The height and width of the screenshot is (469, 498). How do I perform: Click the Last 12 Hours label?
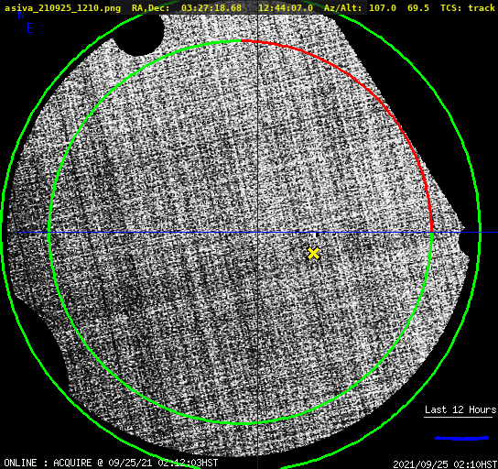click(x=460, y=409)
